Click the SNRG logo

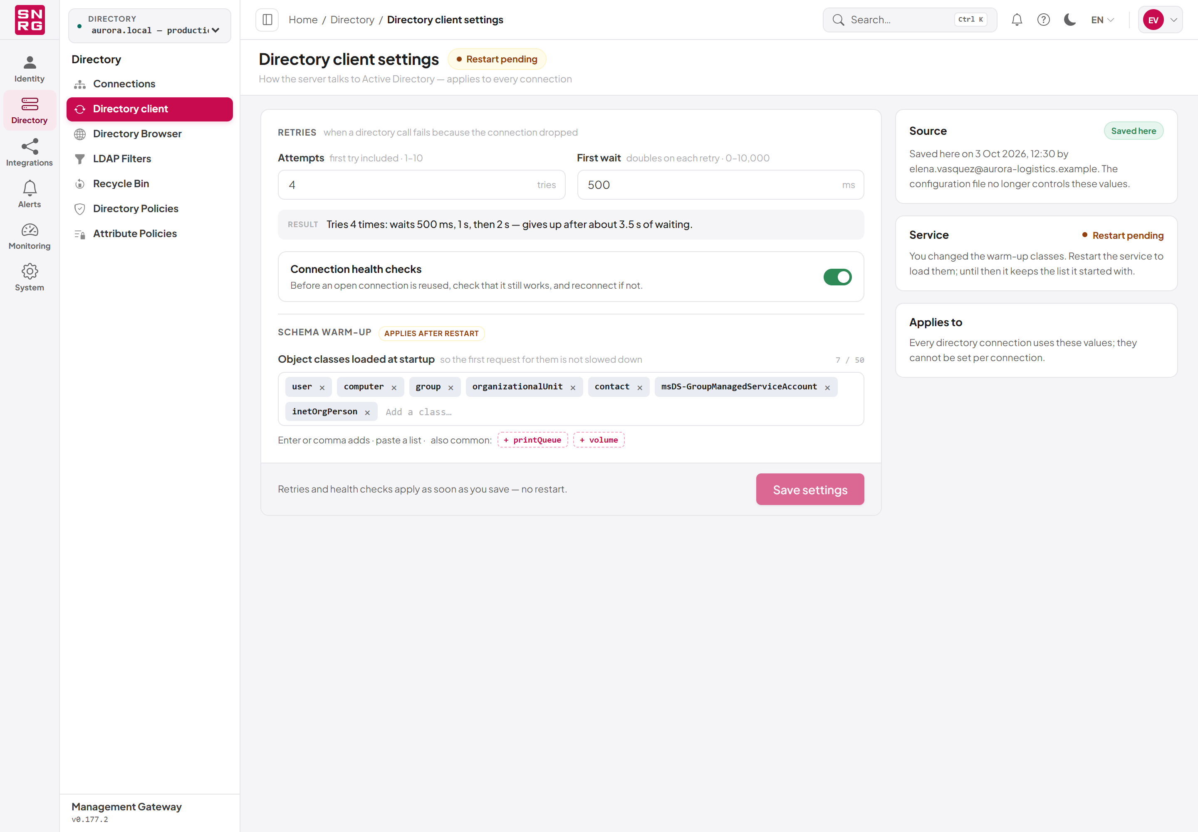click(30, 20)
